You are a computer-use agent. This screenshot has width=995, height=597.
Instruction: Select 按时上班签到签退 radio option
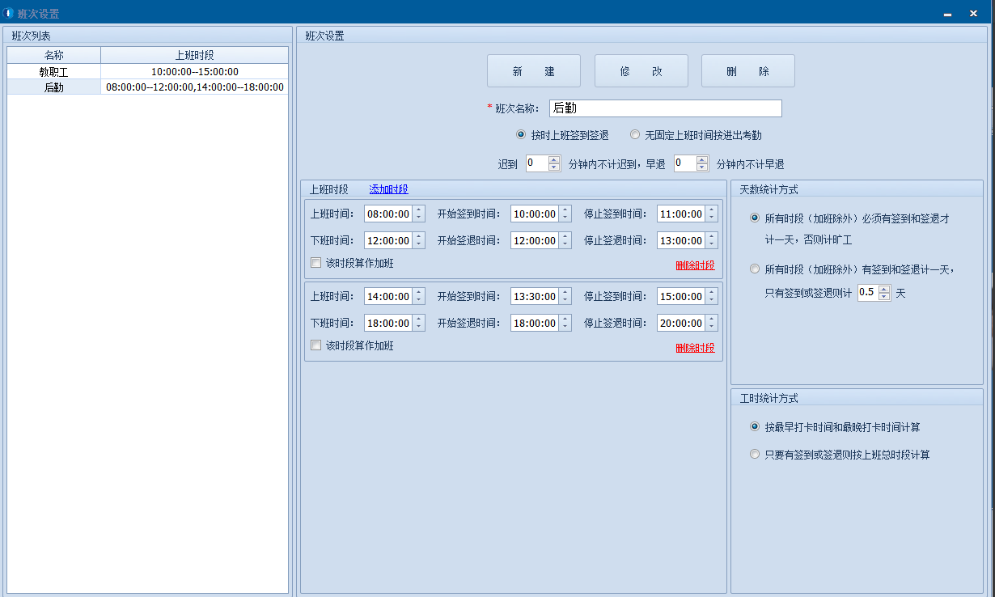point(521,135)
